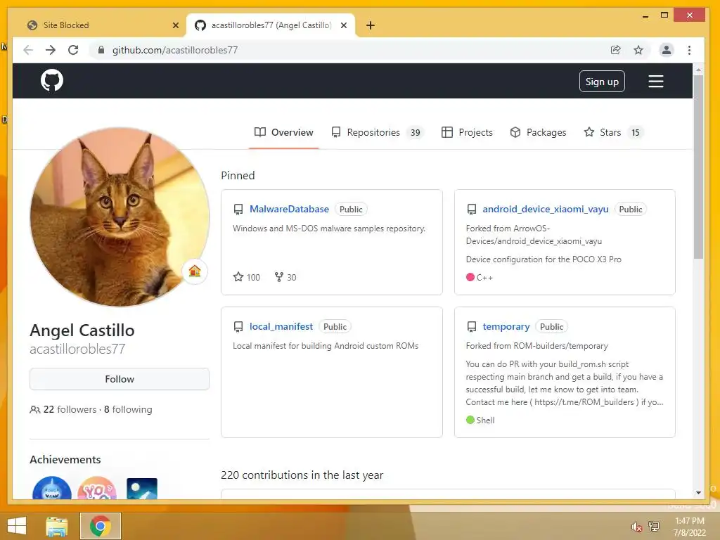Open the MalwareDatabase repository
The height and width of the screenshot is (540, 720).
coord(289,209)
